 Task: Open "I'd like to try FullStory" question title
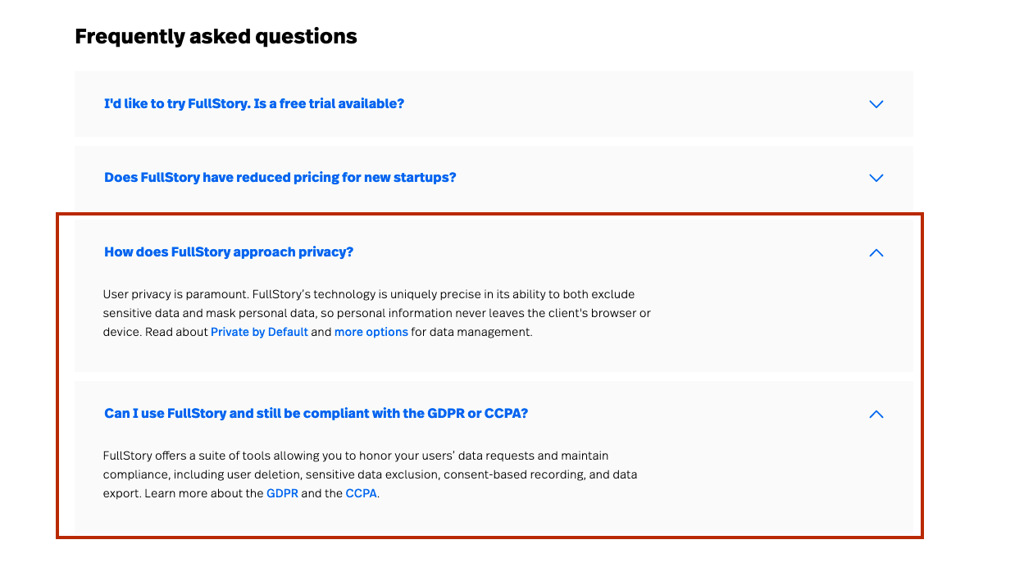point(254,103)
